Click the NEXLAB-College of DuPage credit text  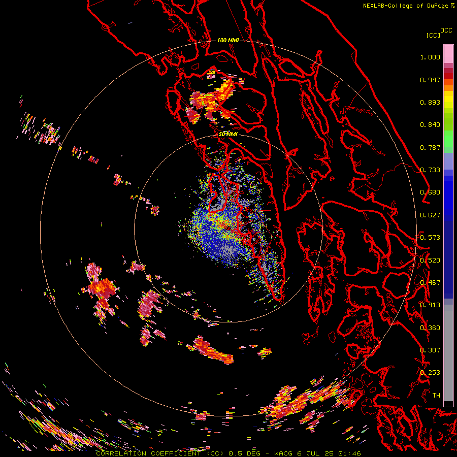click(x=405, y=6)
